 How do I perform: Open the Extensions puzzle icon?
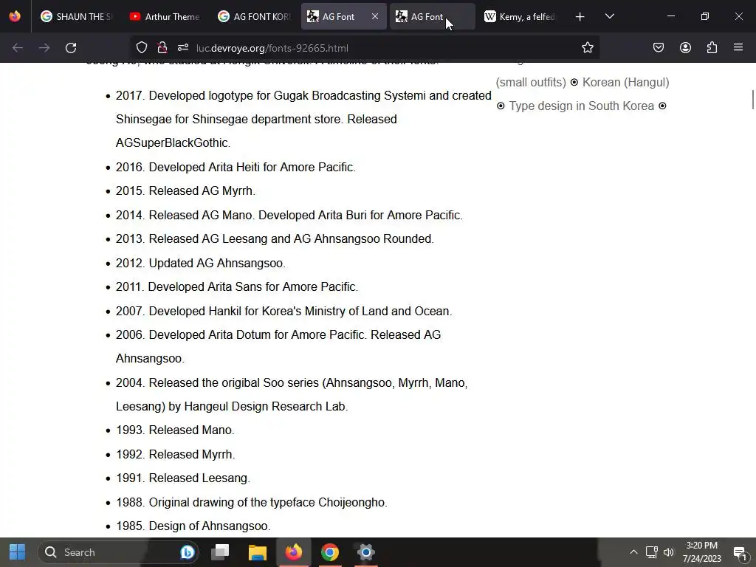[x=712, y=48]
